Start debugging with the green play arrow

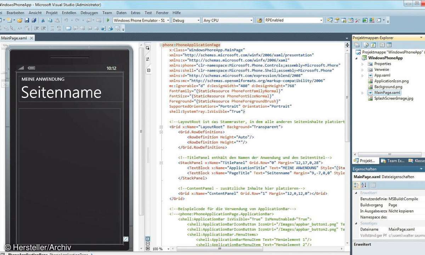108,20
